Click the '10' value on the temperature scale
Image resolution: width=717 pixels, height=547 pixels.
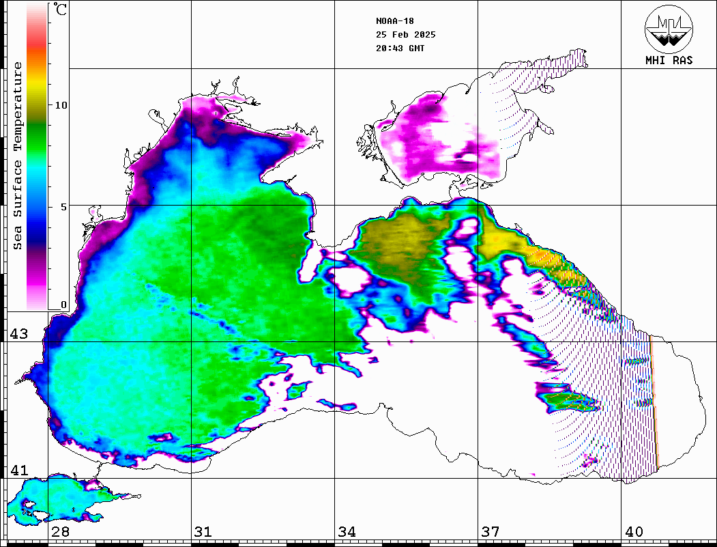(x=61, y=105)
